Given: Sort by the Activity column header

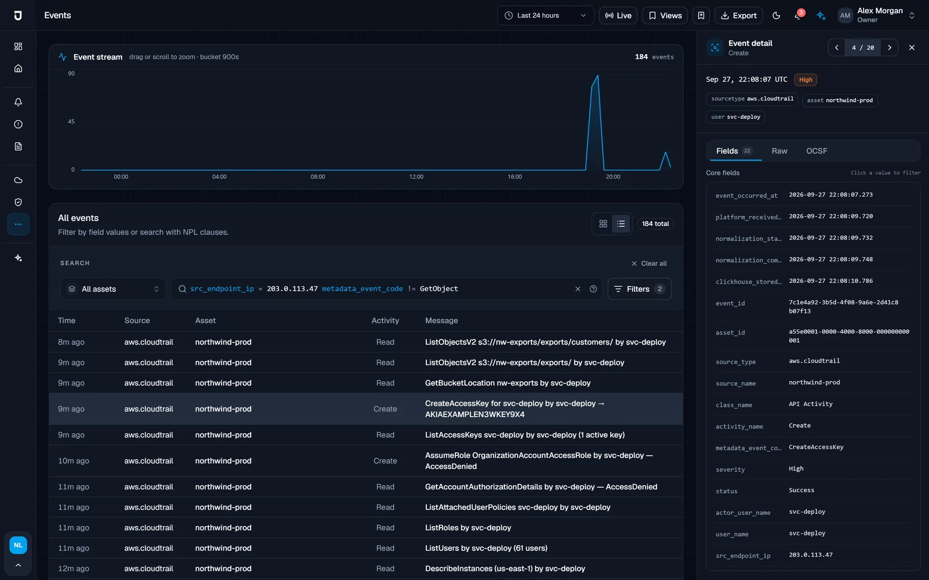Looking at the screenshot, I should click(385, 320).
